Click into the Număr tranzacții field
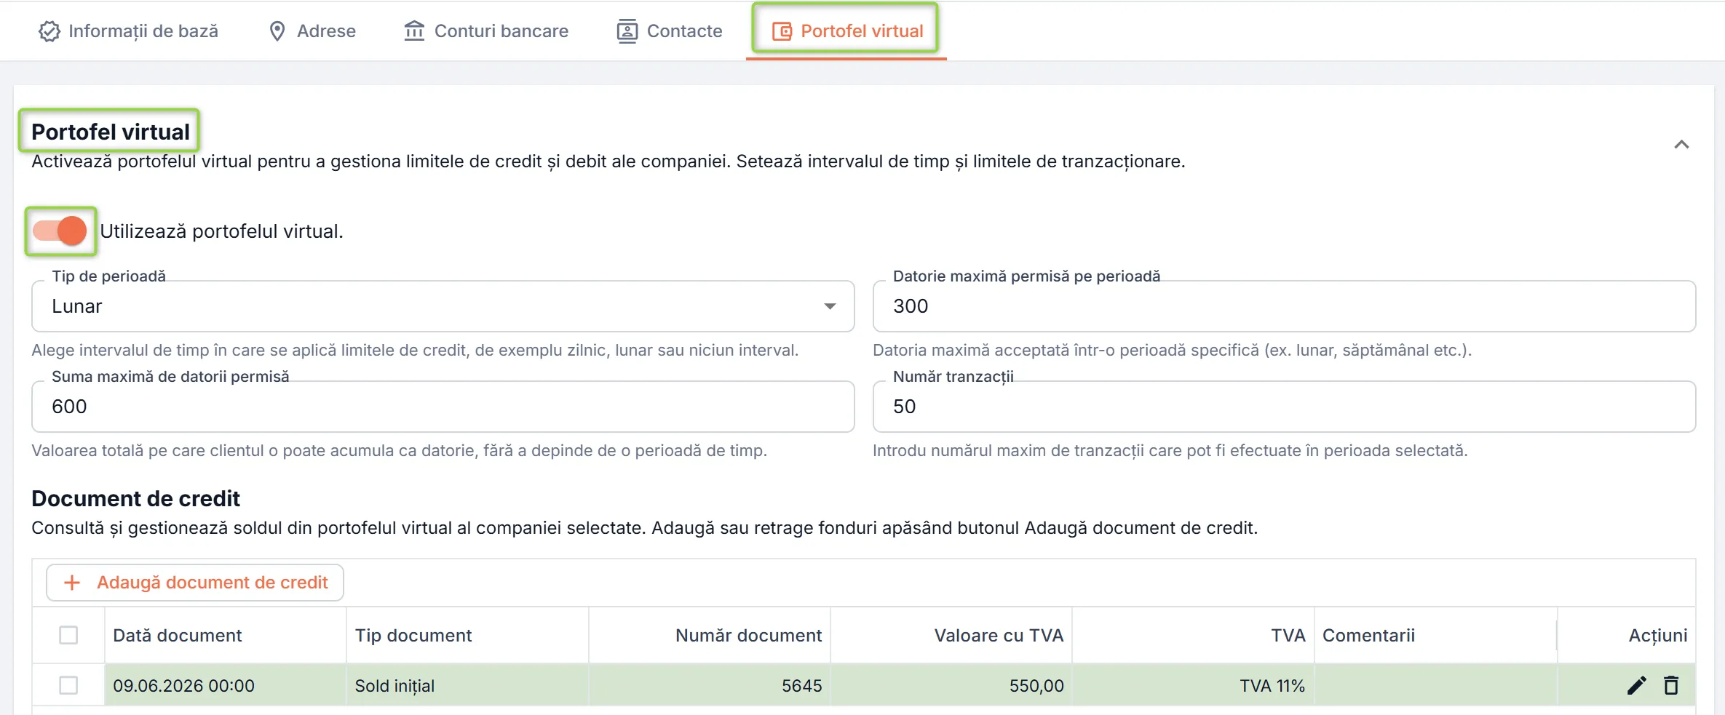 click(x=1284, y=407)
